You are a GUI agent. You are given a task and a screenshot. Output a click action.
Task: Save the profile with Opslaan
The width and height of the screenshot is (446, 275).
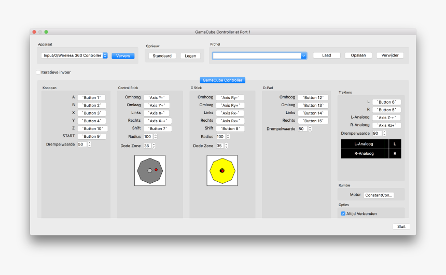coord(358,55)
